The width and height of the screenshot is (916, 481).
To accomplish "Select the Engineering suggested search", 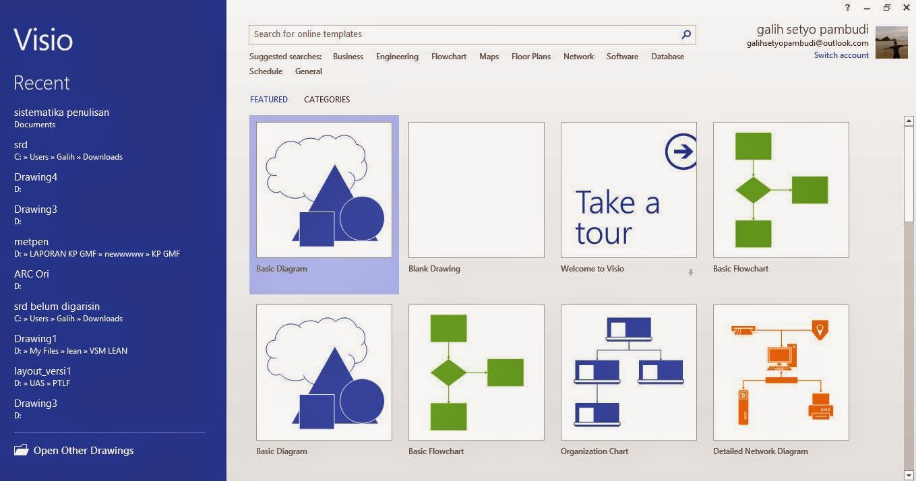I will (x=397, y=57).
